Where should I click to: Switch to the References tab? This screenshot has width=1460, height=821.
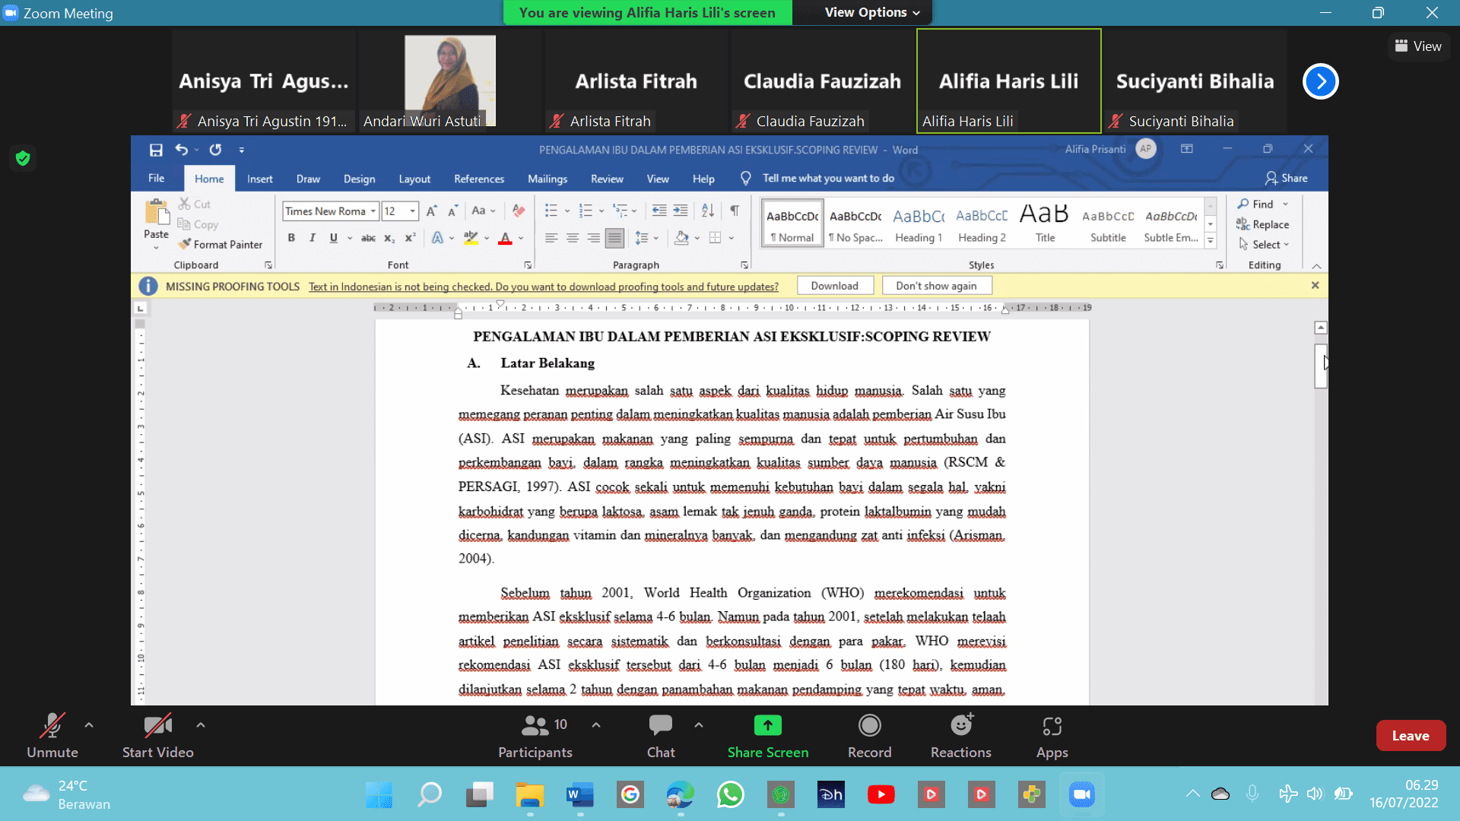(x=479, y=179)
